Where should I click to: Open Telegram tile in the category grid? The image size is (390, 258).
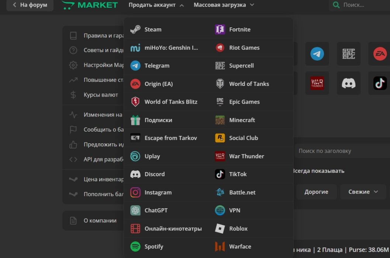[x=317, y=54]
